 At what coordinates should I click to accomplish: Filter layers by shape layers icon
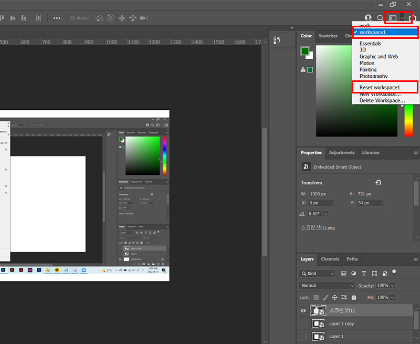click(374, 273)
